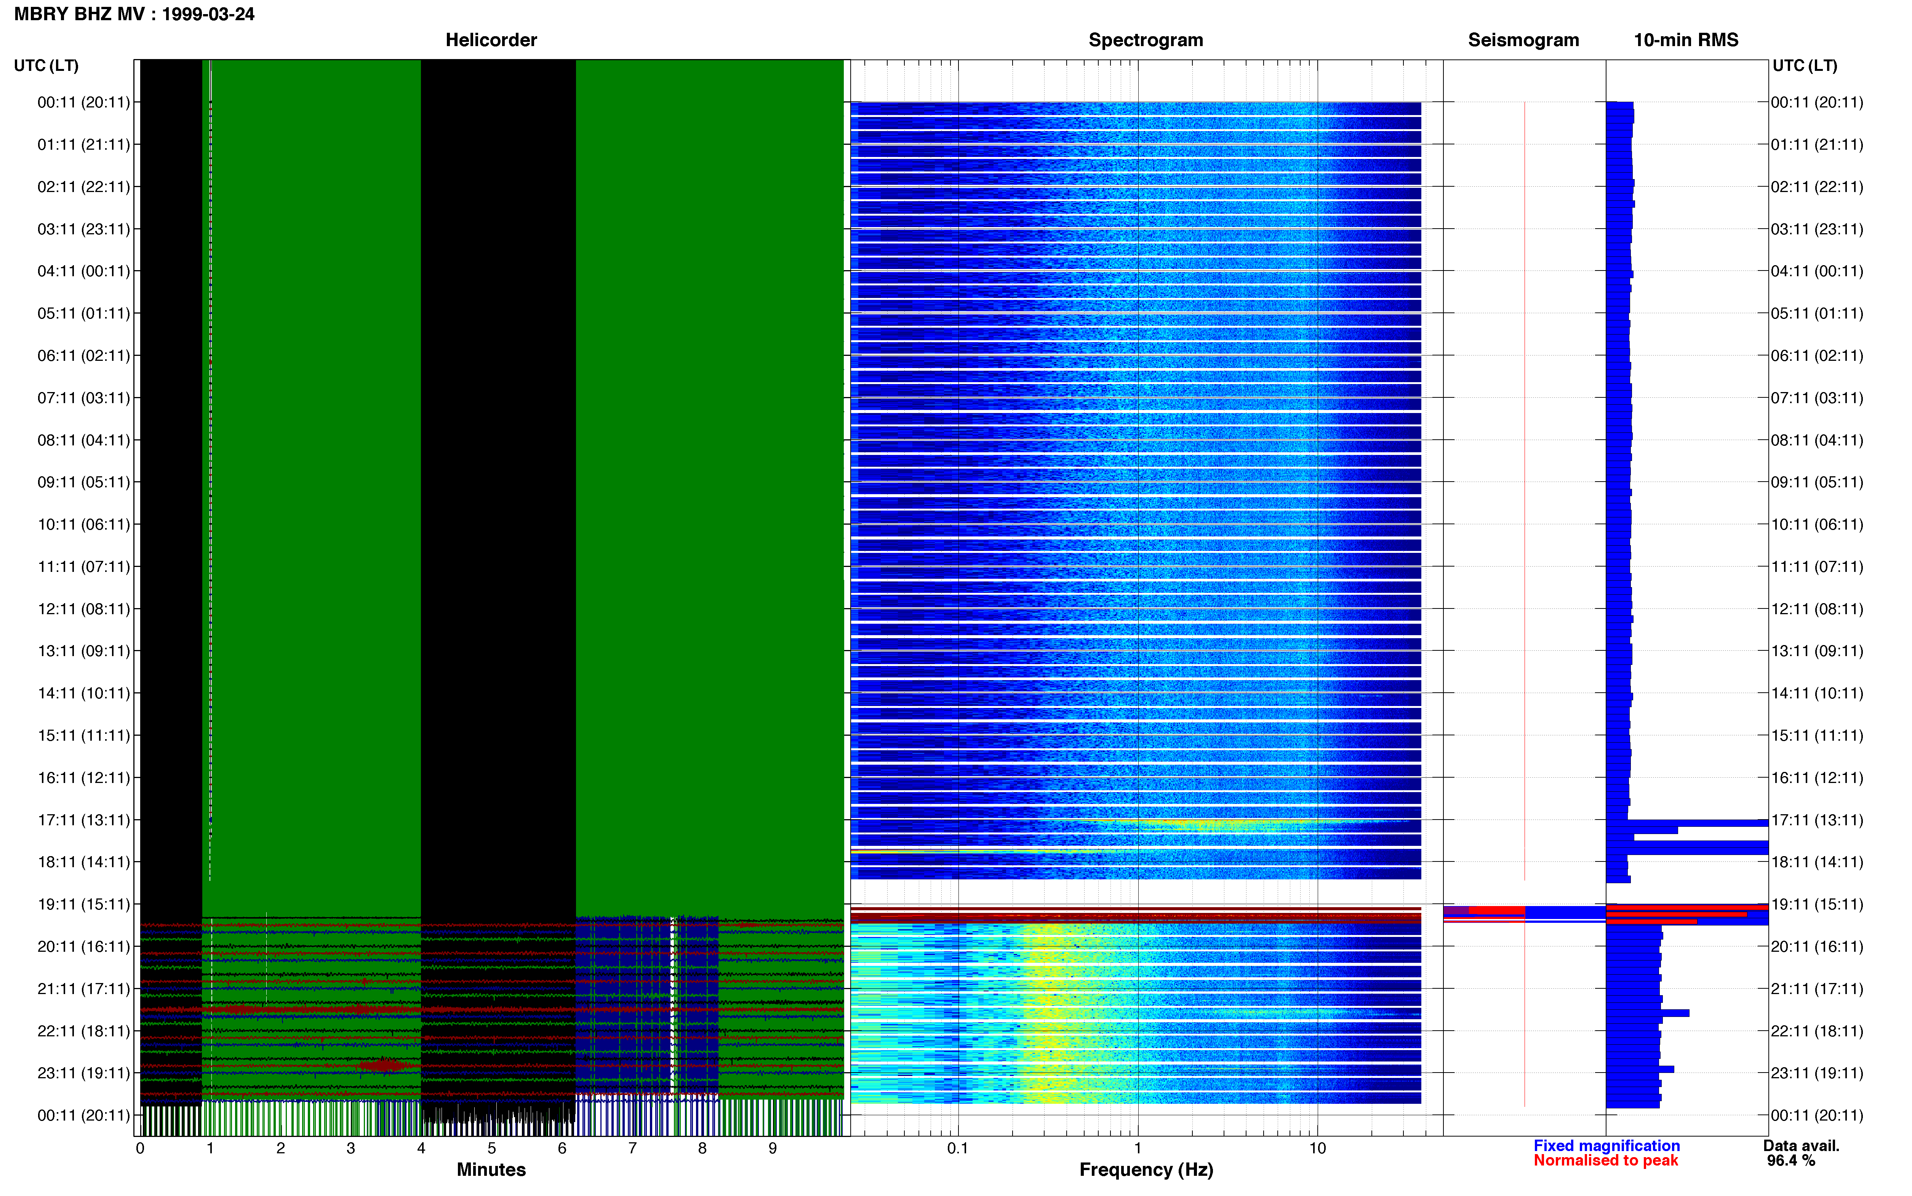This screenshot has width=1912, height=1196.
Task: Select left time label '09:11 (05:11)'
Action: coord(84,482)
